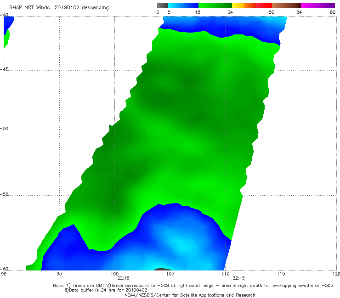Click the '22:15' time under longitude 100

pos(123,278)
